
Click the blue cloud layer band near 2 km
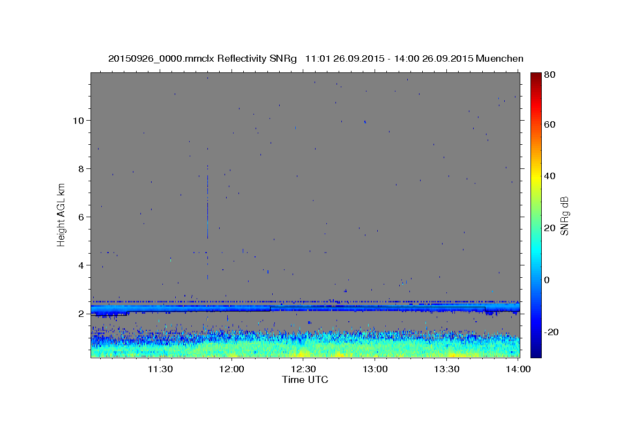pyautogui.click(x=305, y=308)
